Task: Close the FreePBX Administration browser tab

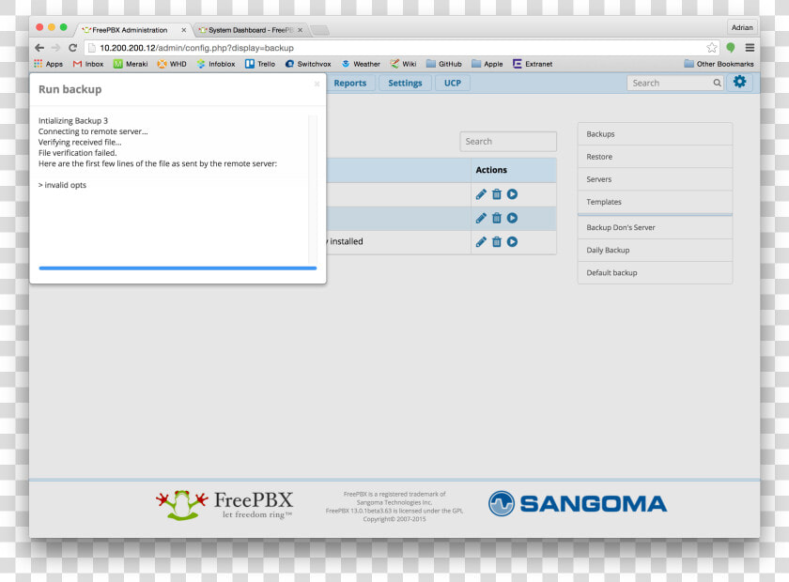Action: coord(184,30)
